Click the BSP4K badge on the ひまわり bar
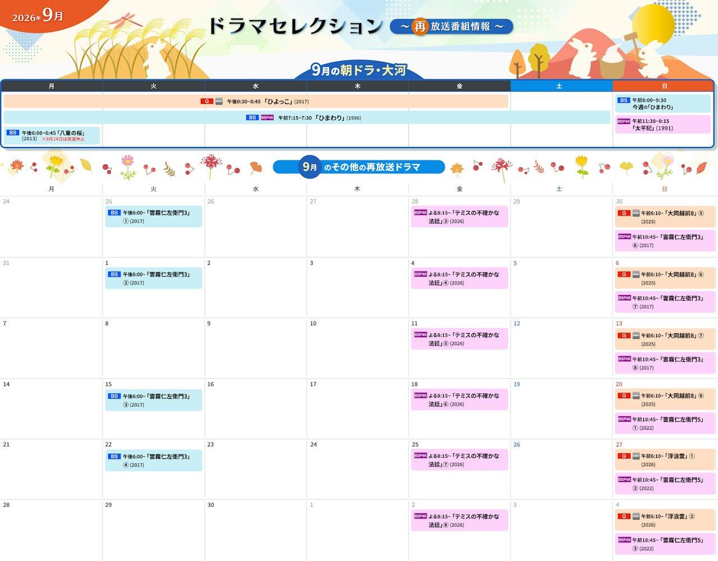 coord(268,118)
